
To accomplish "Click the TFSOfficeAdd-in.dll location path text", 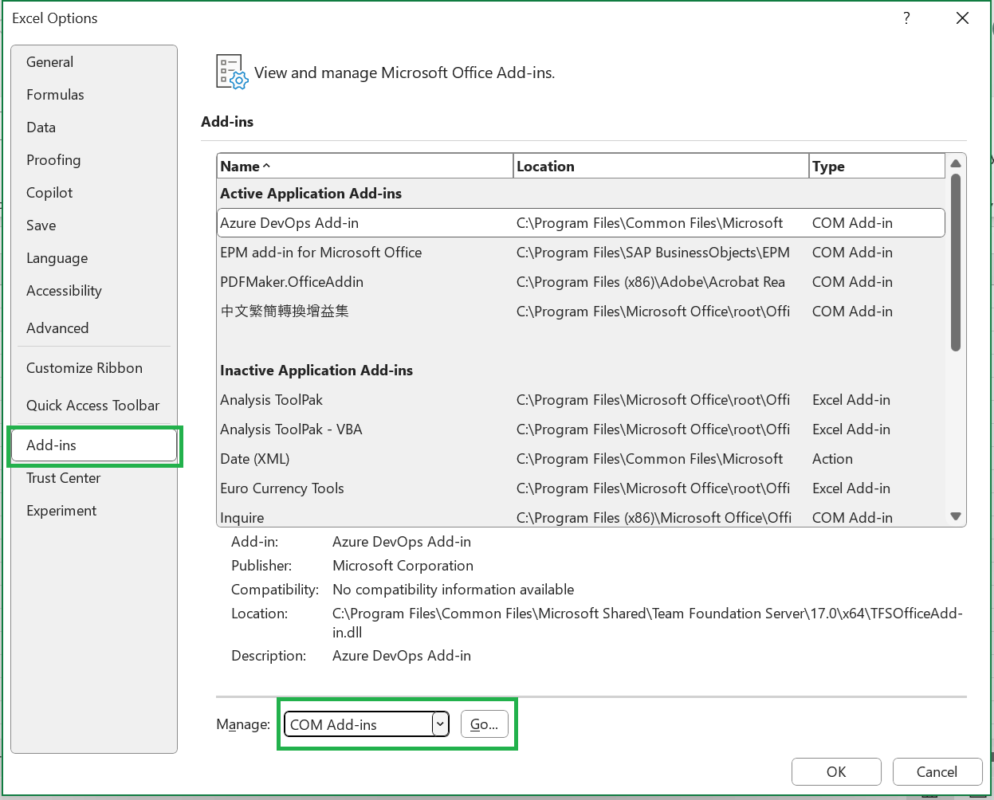I will click(x=647, y=622).
